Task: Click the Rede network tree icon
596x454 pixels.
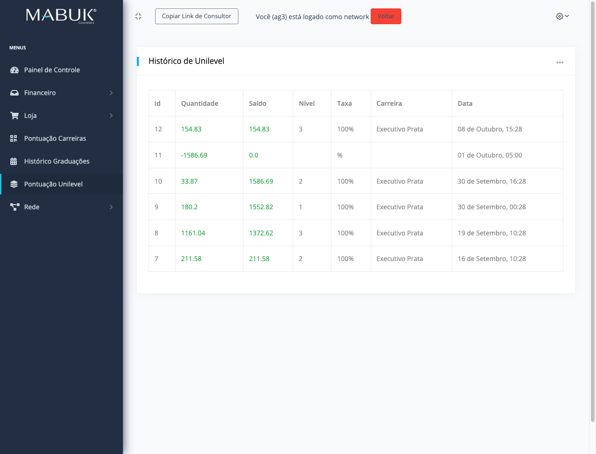Action: click(14, 207)
